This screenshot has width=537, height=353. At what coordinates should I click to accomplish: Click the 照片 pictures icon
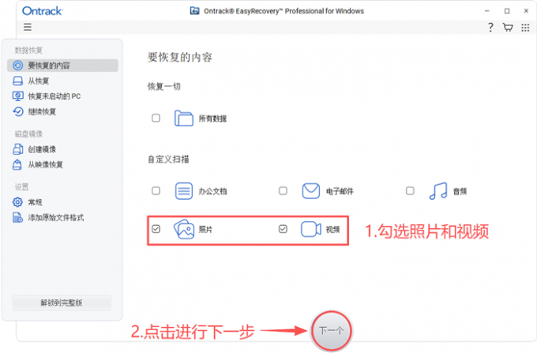pos(184,229)
